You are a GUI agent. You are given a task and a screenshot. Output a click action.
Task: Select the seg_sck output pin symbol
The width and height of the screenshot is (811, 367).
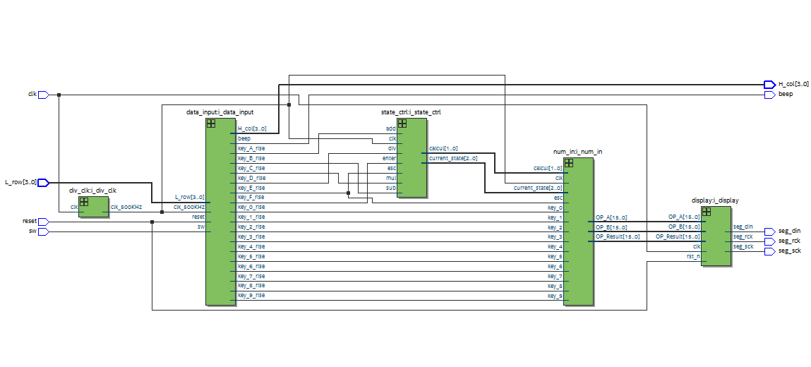769,251
